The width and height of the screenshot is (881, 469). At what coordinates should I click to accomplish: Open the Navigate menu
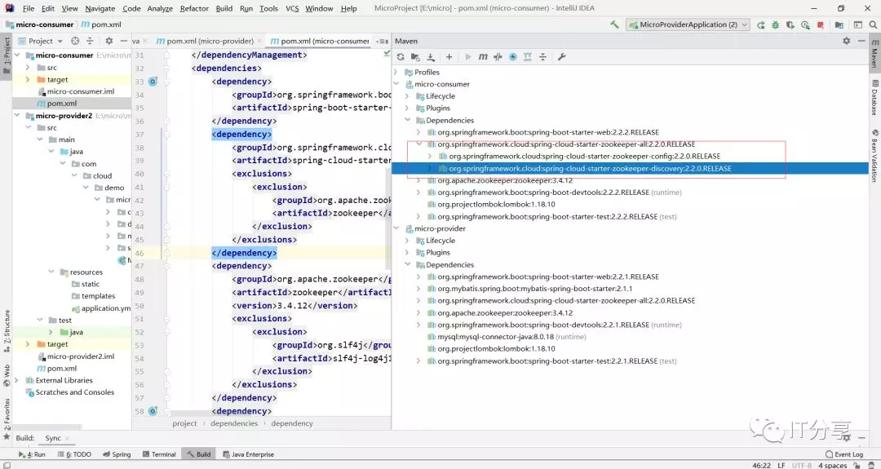point(100,8)
